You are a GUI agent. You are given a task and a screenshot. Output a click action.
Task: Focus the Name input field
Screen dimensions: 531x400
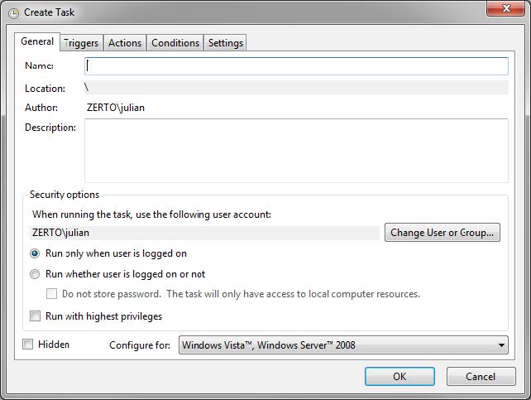296,66
